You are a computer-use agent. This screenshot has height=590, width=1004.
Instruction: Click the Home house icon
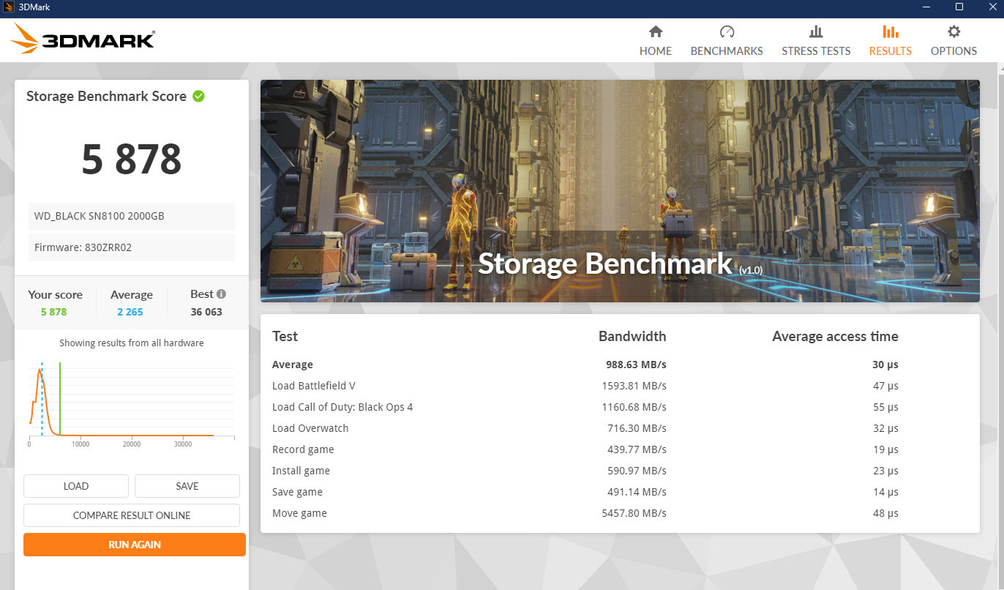click(655, 31)
